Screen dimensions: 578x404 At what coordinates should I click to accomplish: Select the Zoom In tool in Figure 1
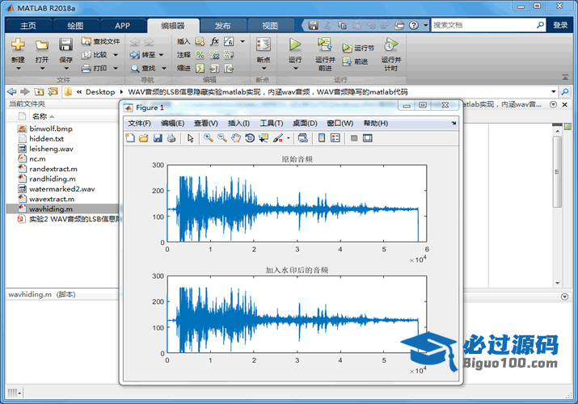pos(209,138)
